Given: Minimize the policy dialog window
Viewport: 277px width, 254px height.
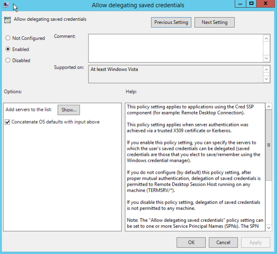Looking at the screenshot, I should coord(240,4).
